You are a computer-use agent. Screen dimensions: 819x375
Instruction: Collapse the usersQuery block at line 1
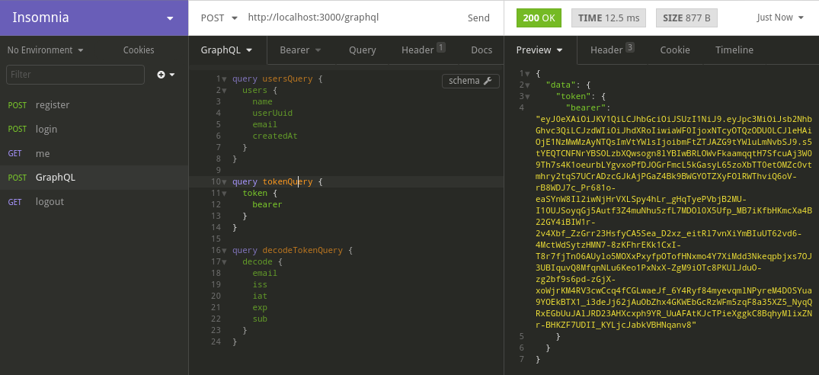[x=224, y=79]
